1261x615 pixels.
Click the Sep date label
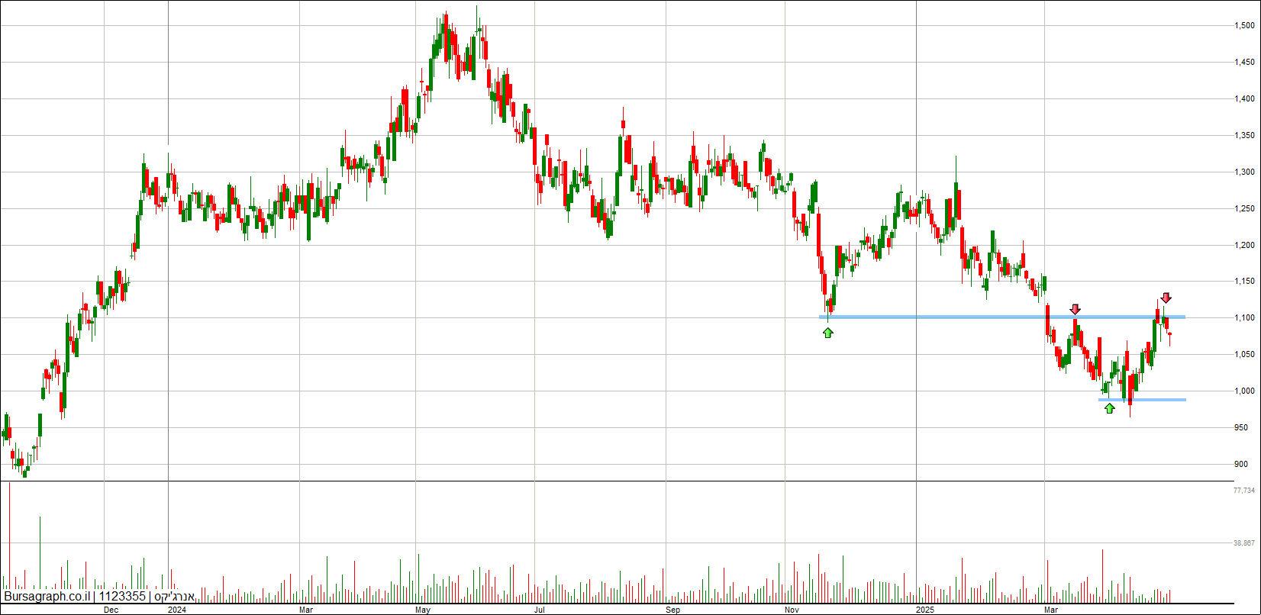(673, 610)
